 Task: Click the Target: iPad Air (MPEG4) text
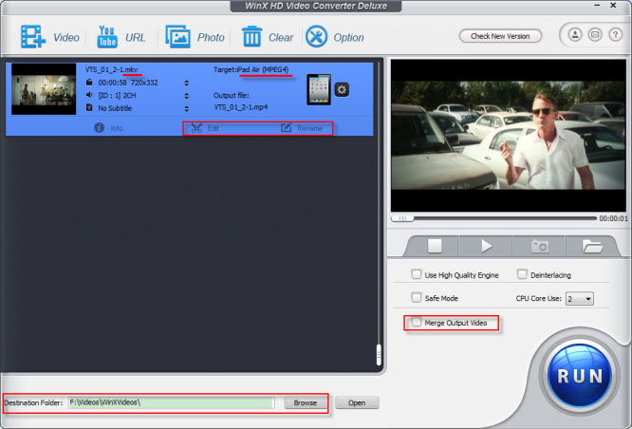[251, 69]
